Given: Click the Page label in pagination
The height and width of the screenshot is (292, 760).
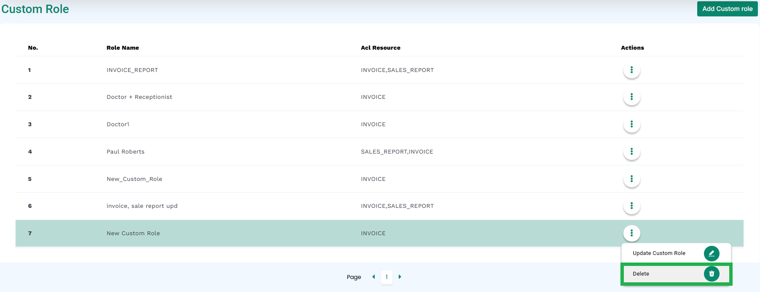Looking at the screenshot, I should tap(354, 277).
